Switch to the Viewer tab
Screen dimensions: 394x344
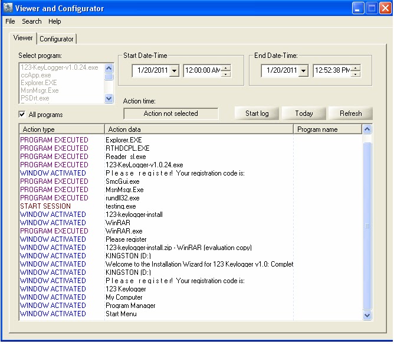23,38
